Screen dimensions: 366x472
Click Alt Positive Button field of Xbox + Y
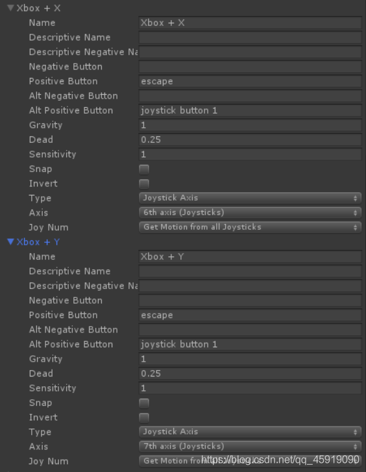pyautogui.click(x=250, y=344)
